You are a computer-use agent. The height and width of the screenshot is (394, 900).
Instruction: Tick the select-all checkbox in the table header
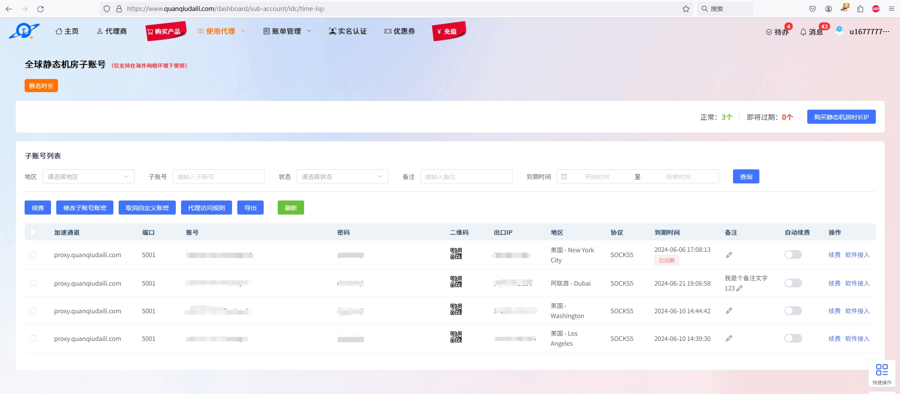(33, 232)
